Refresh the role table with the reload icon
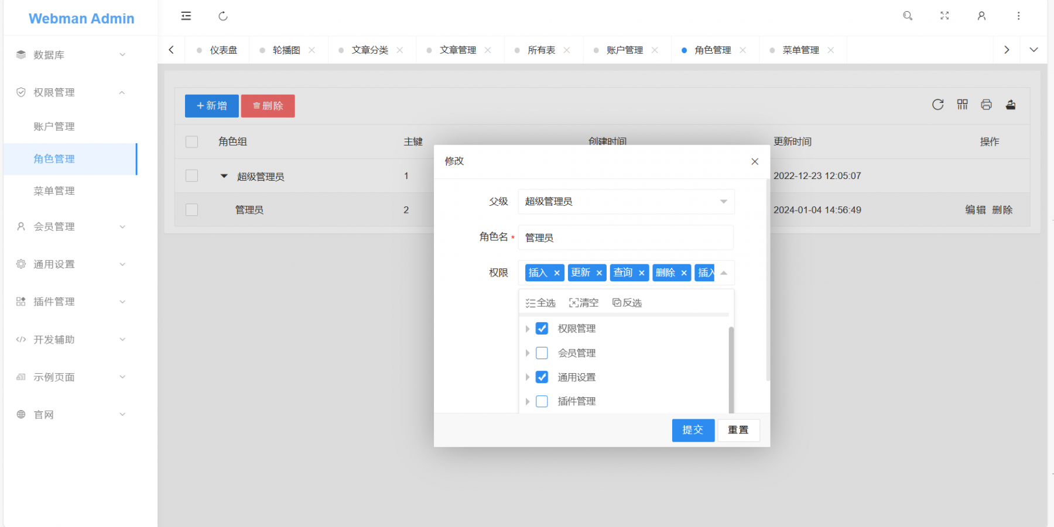Screen dimensions: 1054x527 coord(937,105)
